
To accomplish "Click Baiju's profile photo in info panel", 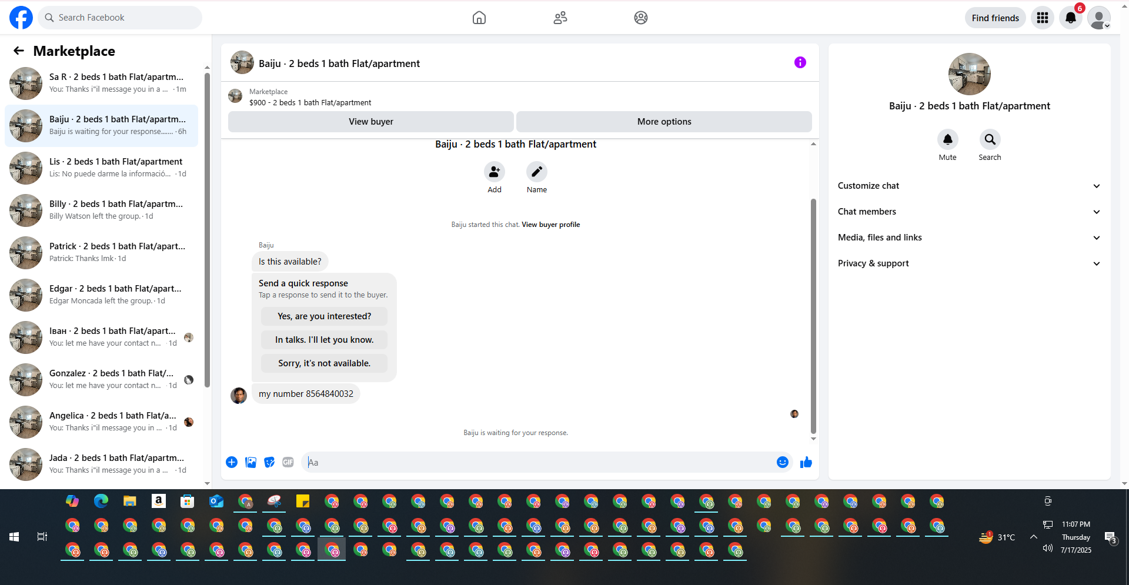I will pos(970,74).
